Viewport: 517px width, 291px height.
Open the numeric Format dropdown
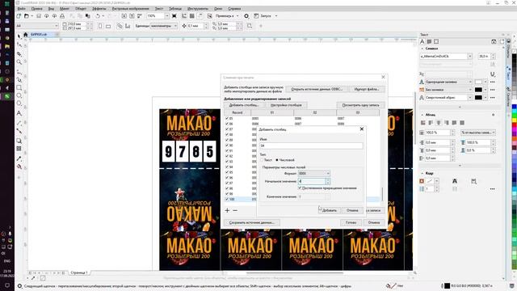click(x=313, y=173)
